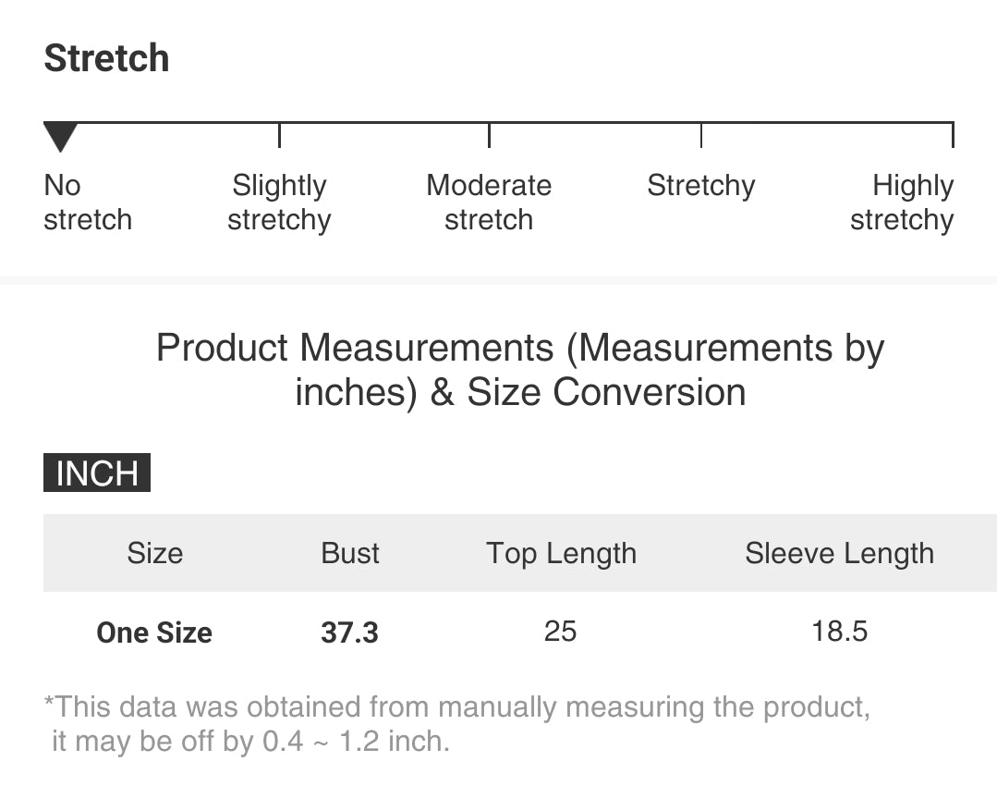The height and width of the screenshot is (786, 997).
Task: Click the Stretch section heading
Action: coord(106,58)
